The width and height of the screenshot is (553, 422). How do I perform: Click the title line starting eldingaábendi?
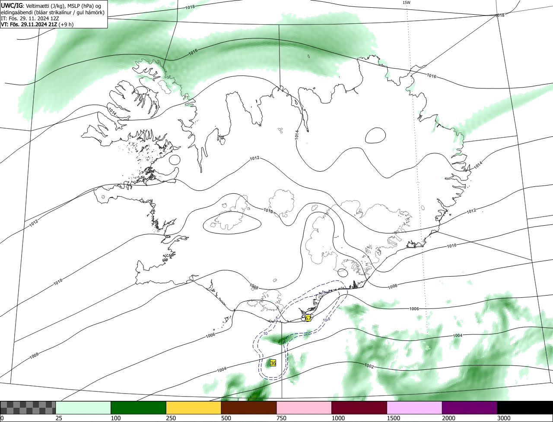pos(53,12)
